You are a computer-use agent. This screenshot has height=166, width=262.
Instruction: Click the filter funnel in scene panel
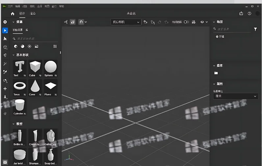click(x=255, y=29)
